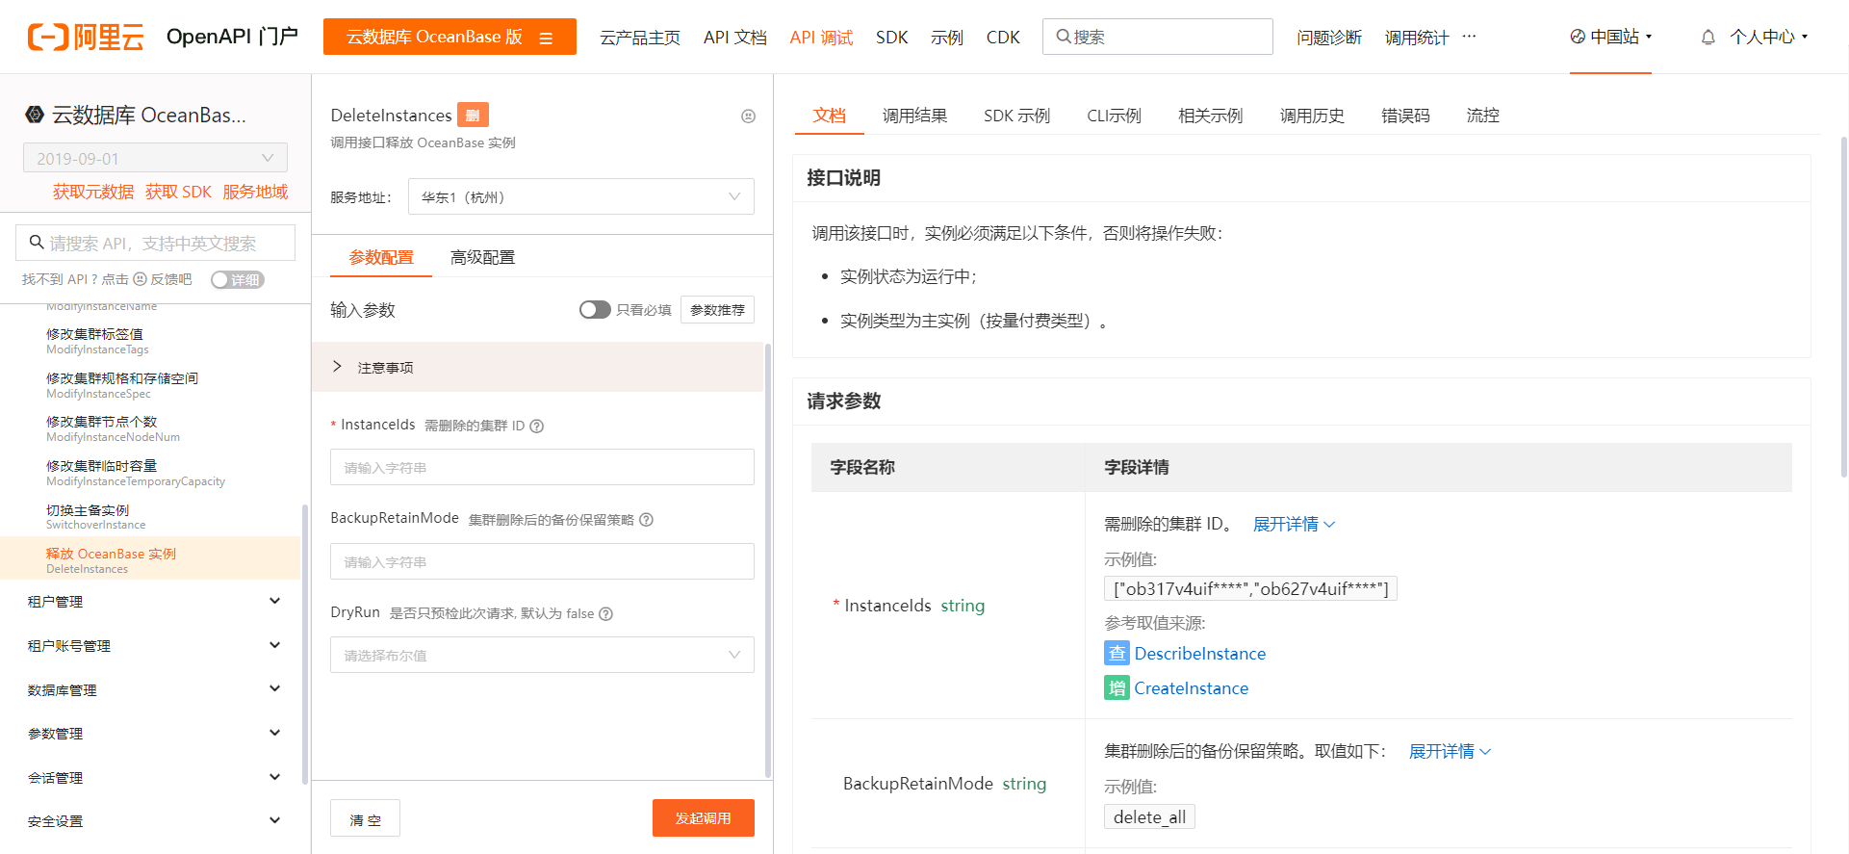The width and height of the screenshot is (1849, 854).
Task: Open the 个人中心 menu
Action: click(x=1768, y=37)
